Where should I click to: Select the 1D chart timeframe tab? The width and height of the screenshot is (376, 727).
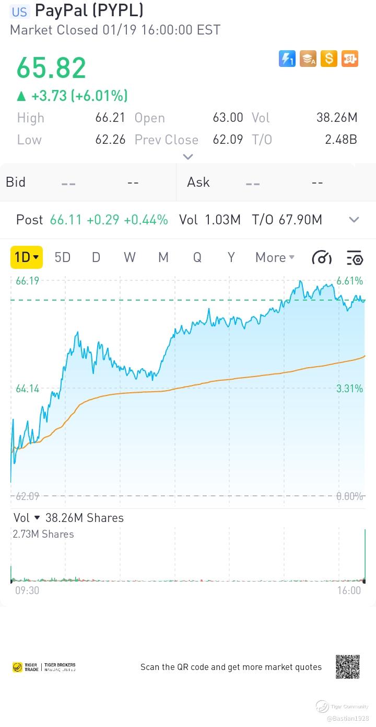click(27, 257)
